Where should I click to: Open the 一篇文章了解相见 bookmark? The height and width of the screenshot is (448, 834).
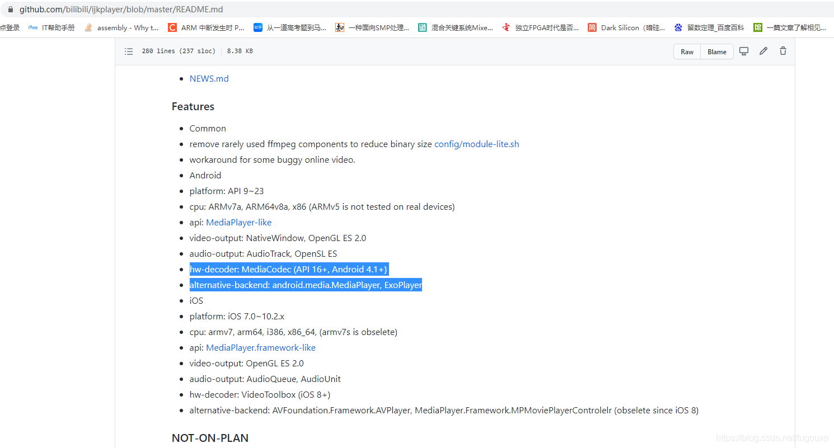(790, 27)
